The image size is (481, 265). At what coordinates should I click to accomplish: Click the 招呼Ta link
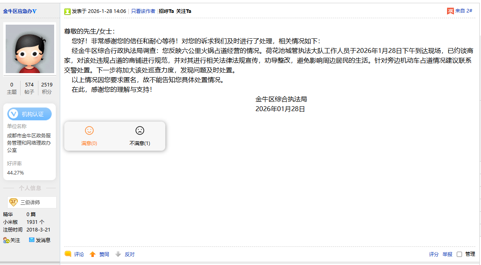pos(166,11)
